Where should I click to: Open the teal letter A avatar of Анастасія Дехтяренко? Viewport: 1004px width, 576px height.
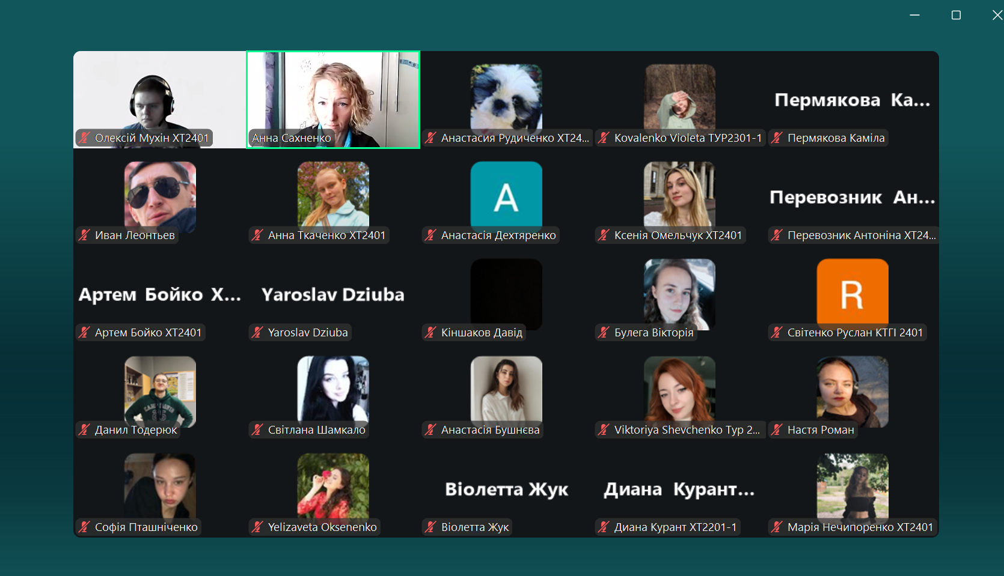tap(506, 195)
